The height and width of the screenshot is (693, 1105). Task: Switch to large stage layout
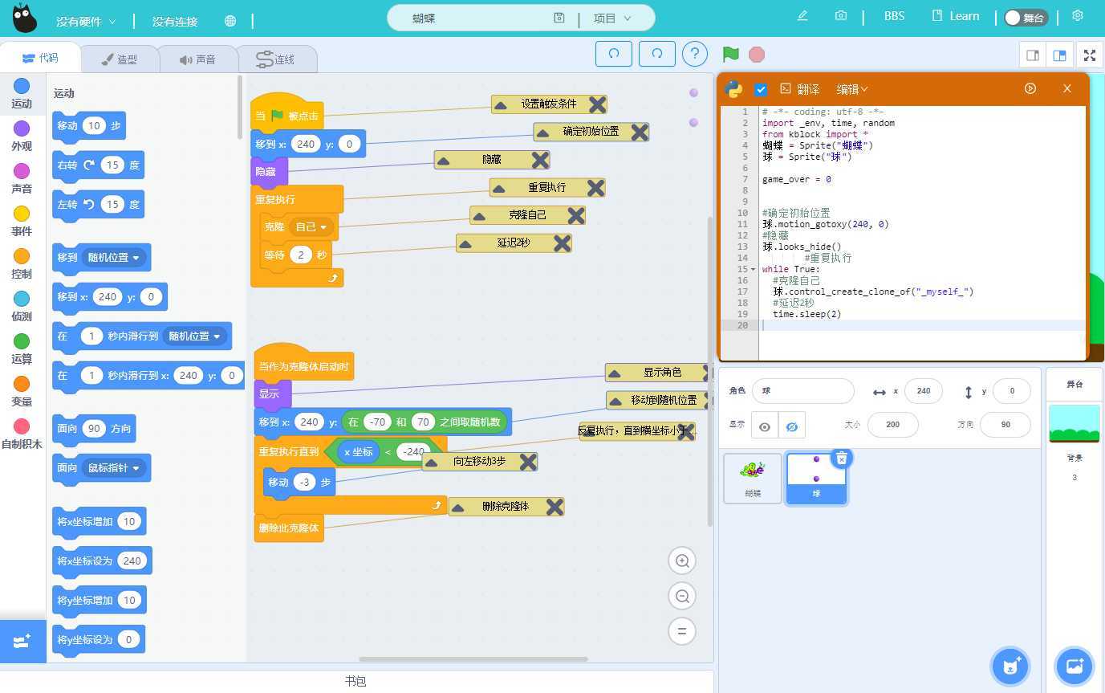pyautogui.click(x=1059, y=55)
